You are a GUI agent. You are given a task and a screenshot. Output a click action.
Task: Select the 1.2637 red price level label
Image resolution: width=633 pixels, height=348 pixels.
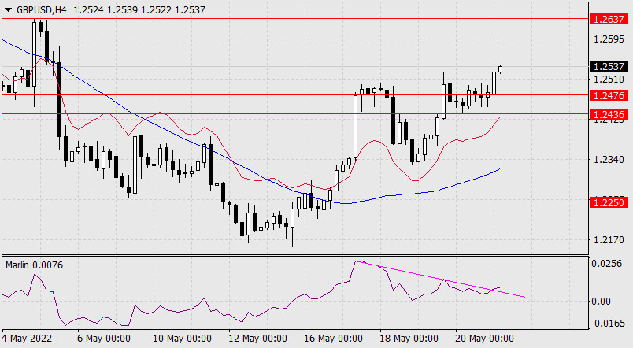(x=609, y=19)
